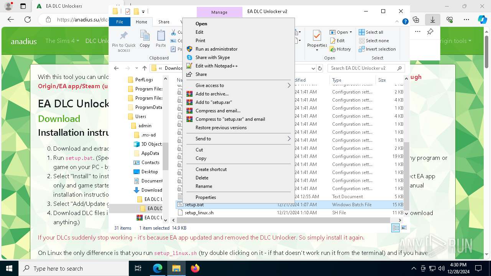The height and width of the screenshot is (276, 491).
Task: Open the Manage contextual tab
Action: point(219,12)
